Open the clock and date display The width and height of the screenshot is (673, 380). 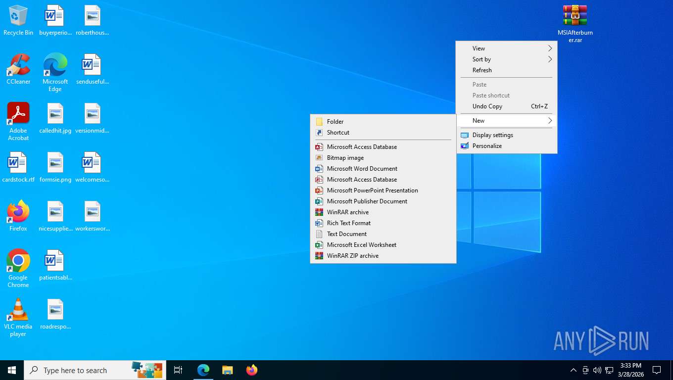tap(630, 370)
